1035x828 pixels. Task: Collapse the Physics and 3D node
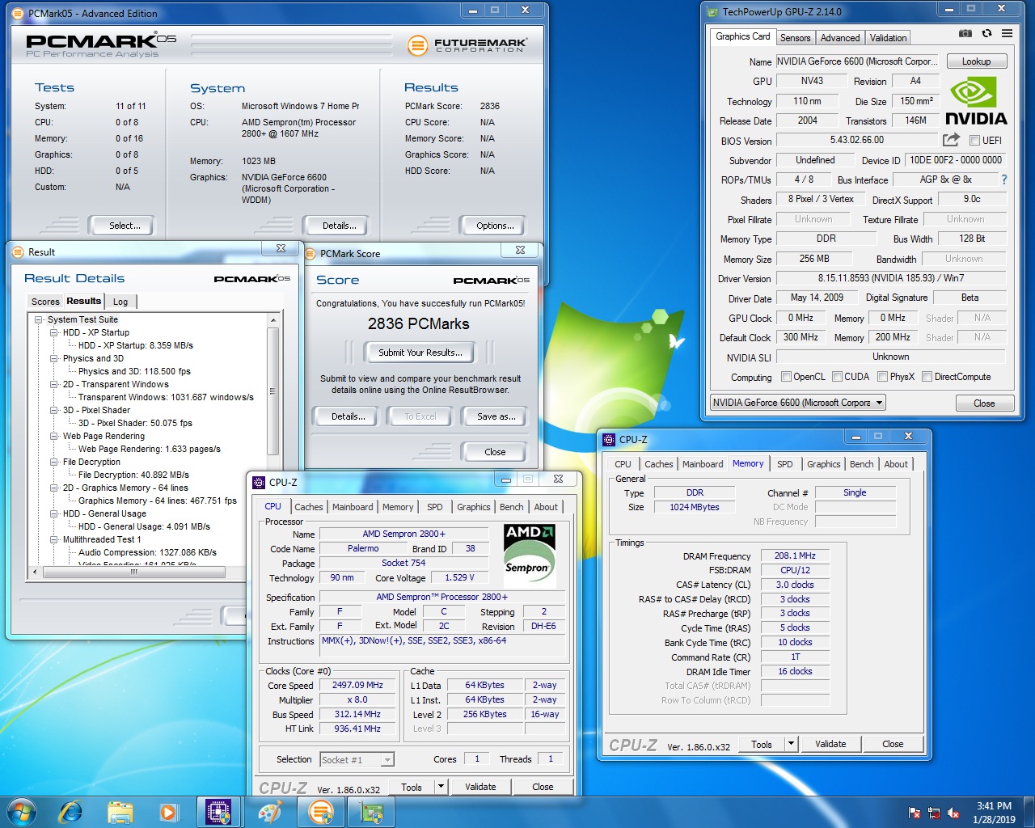coord(54,358)
